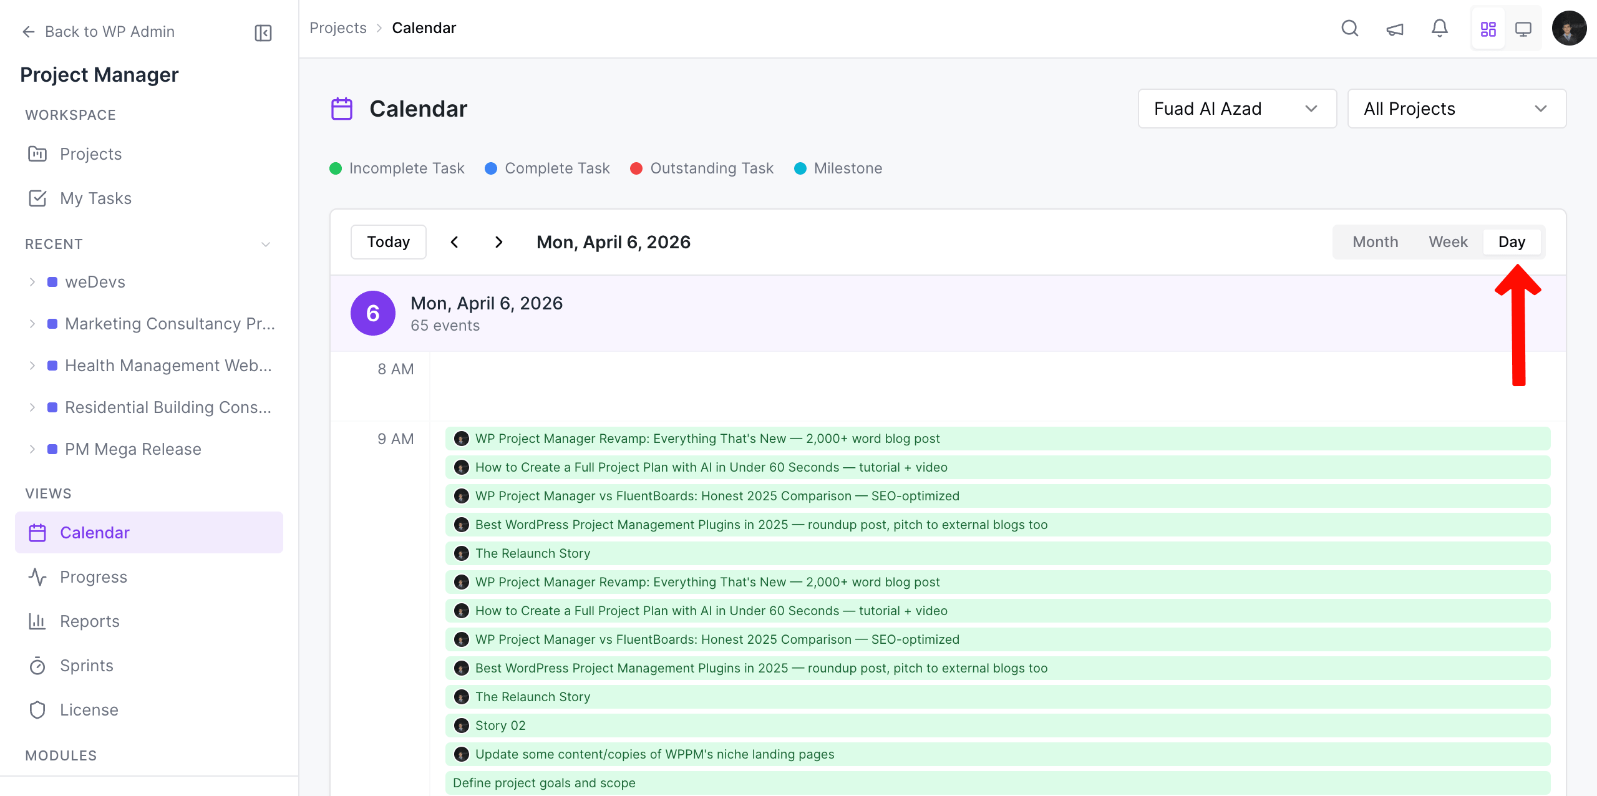Open the announcements megaphone icon
Screen dimensions: 1597x796
coord(1395,29)
